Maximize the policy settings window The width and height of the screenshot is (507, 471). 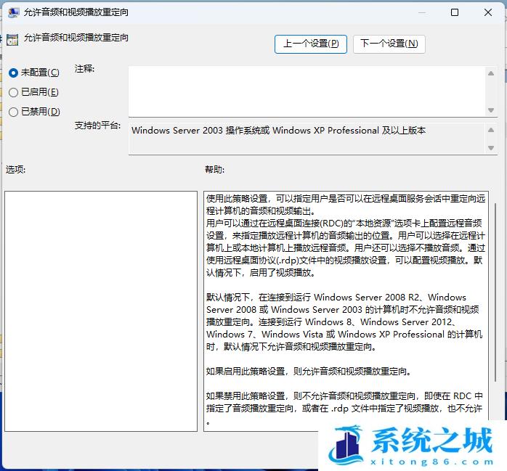[455, 12]
